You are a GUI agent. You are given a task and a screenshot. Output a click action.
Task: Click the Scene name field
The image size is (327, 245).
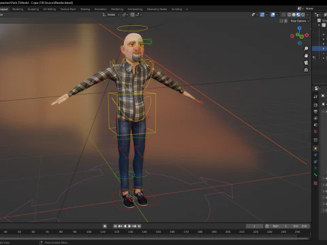315,8
